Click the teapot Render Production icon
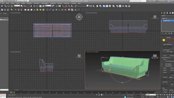Image resolution: width=174 pixels, height=98 pixels. click(123, 6)
